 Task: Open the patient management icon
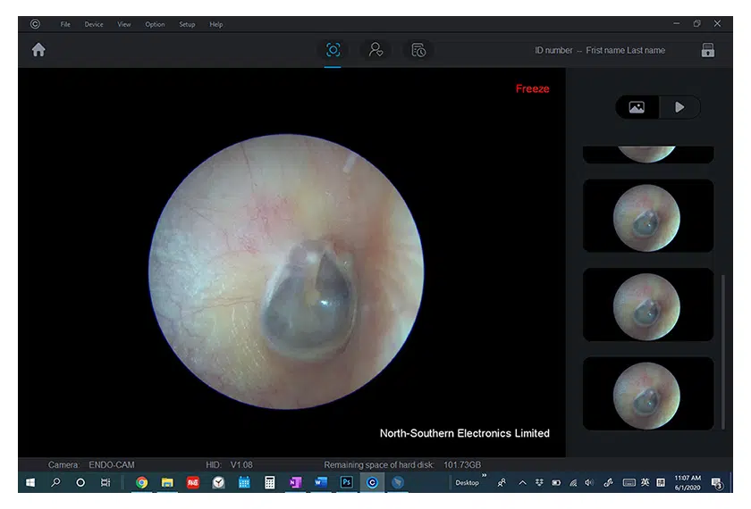[375, 51]
